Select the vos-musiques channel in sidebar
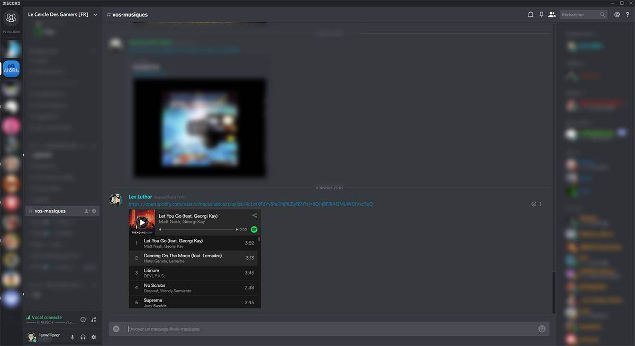Screen dimensions: 635x346 [x=62, y=211]
